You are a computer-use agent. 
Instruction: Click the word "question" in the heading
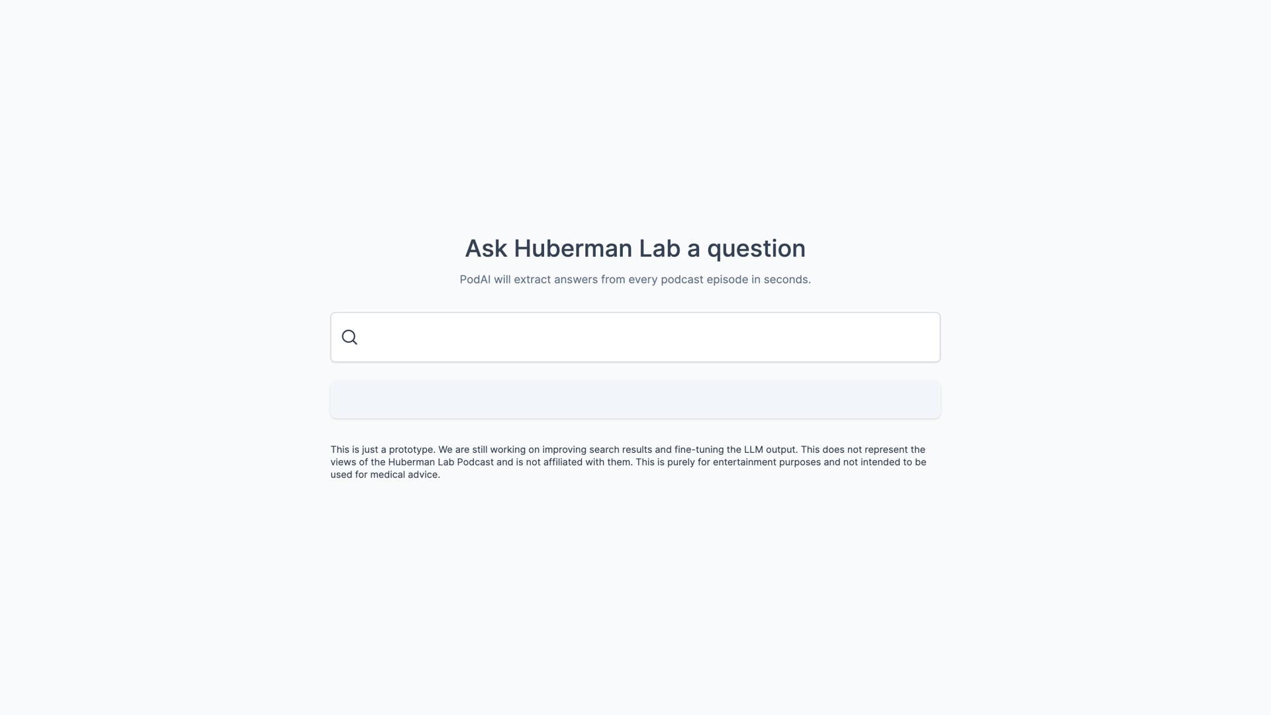756,249
